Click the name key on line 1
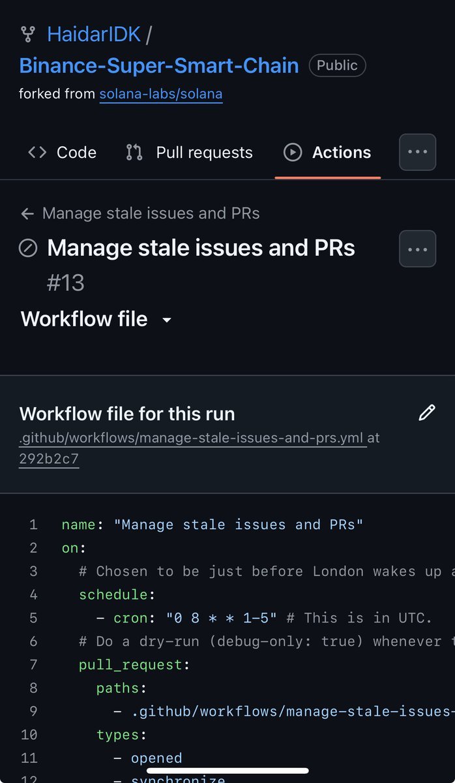Image resolution: width=455 pixels, height=783 pixels. 78,525
